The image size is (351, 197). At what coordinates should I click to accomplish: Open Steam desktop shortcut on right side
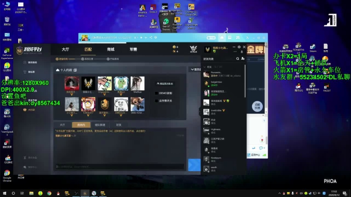click(312, 48)
